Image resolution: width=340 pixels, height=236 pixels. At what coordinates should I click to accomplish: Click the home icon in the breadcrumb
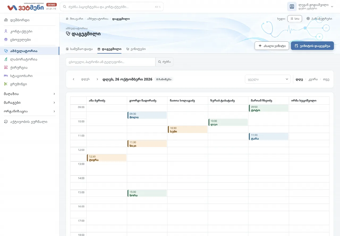[x=67, y=19]
